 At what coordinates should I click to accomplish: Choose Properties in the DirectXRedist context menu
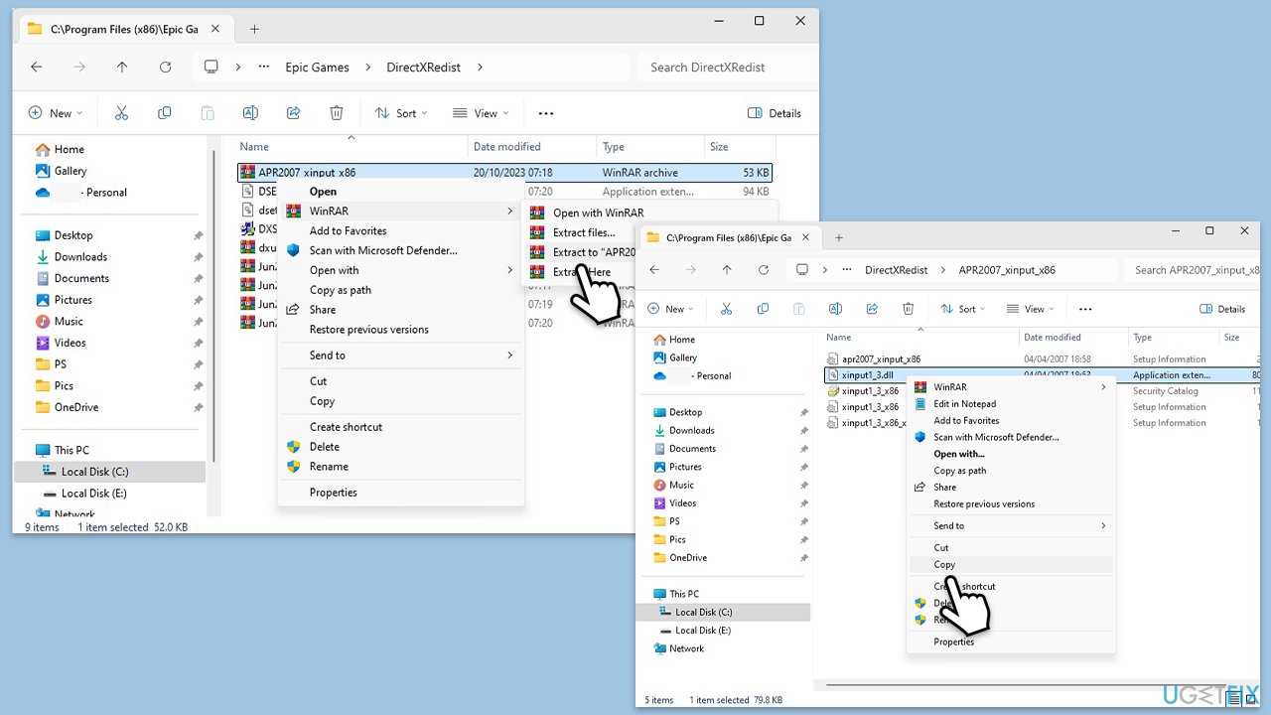coord(334,493)
